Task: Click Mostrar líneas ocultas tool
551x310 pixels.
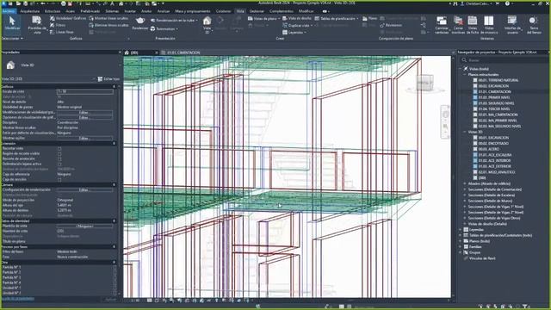Action: [108, 18]
